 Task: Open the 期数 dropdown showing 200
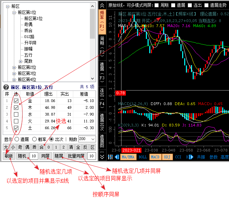tap(87, 139)
